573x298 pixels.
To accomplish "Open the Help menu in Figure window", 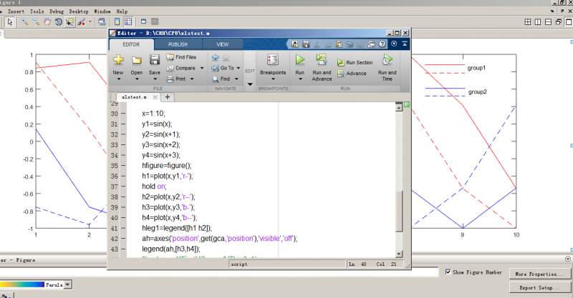I will pyautogui.click(x=122, y=11).
